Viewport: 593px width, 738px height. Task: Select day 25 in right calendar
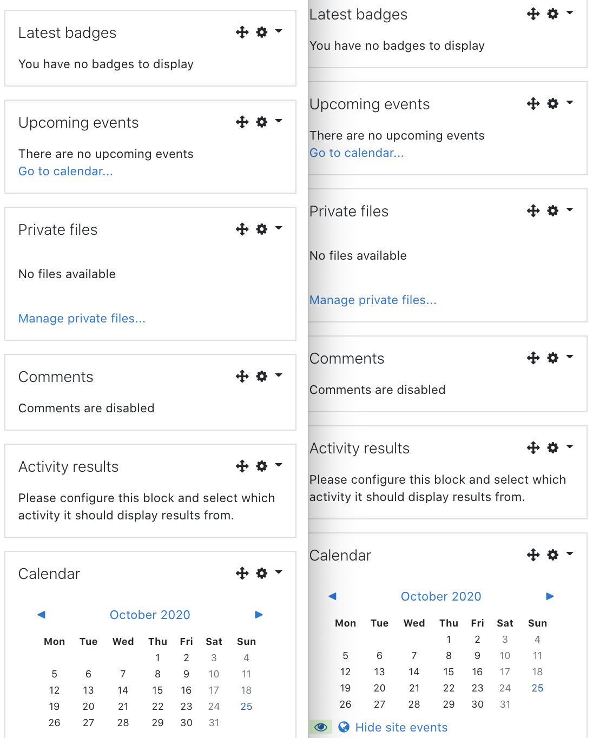[x=537, y=688]
